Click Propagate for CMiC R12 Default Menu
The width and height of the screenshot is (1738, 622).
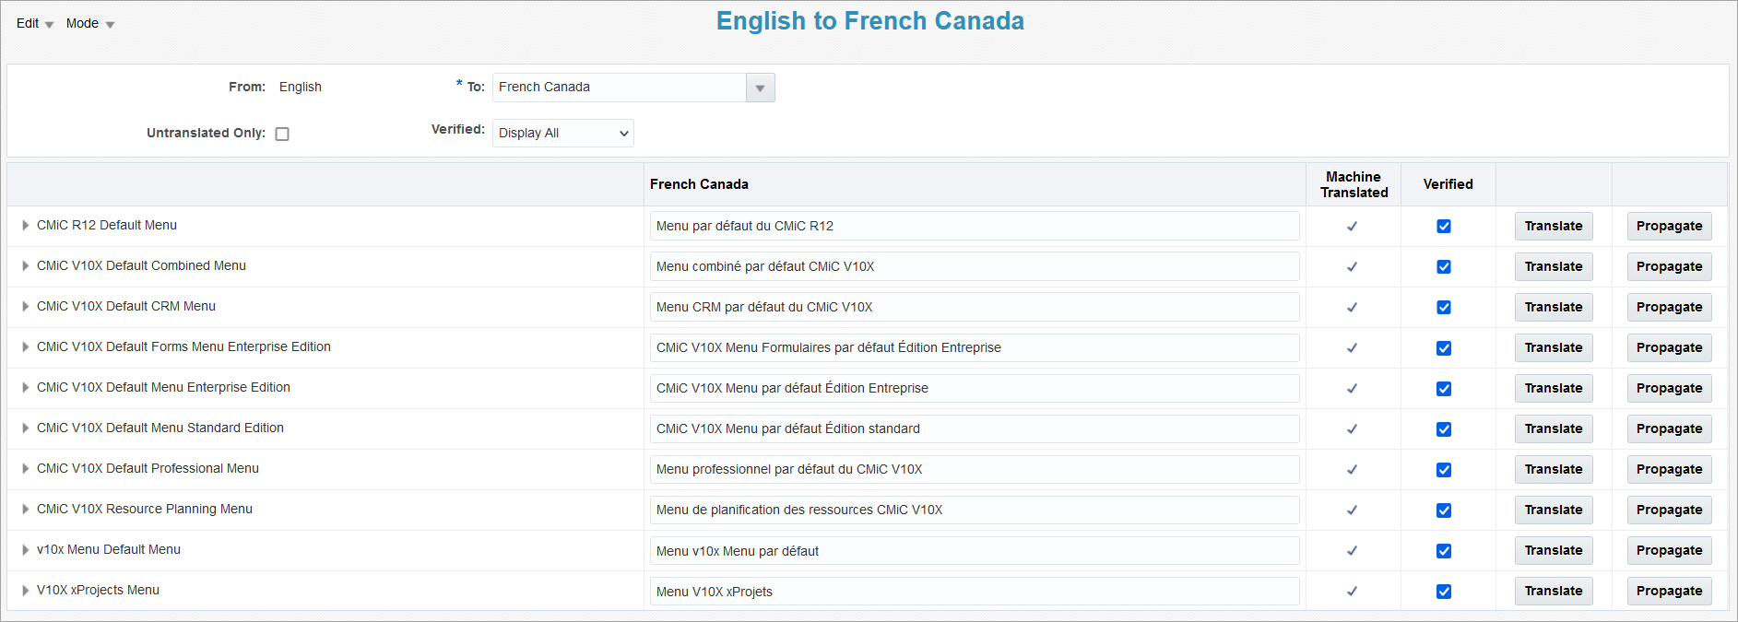1669,226
